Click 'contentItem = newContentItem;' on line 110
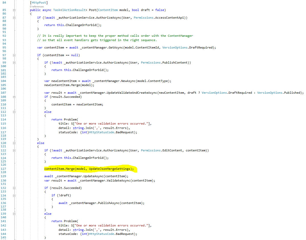This screenshot has height=240, width=306. click(x=77, y=104)
